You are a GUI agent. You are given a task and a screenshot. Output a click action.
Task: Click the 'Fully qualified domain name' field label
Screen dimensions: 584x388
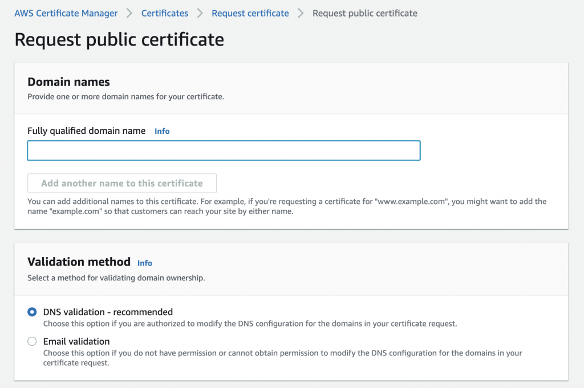click(86, 131)
